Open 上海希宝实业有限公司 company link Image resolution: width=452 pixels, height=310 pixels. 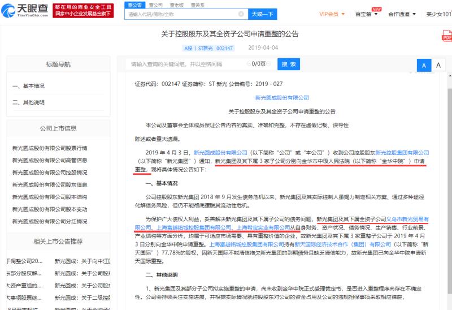coord(263,228)
